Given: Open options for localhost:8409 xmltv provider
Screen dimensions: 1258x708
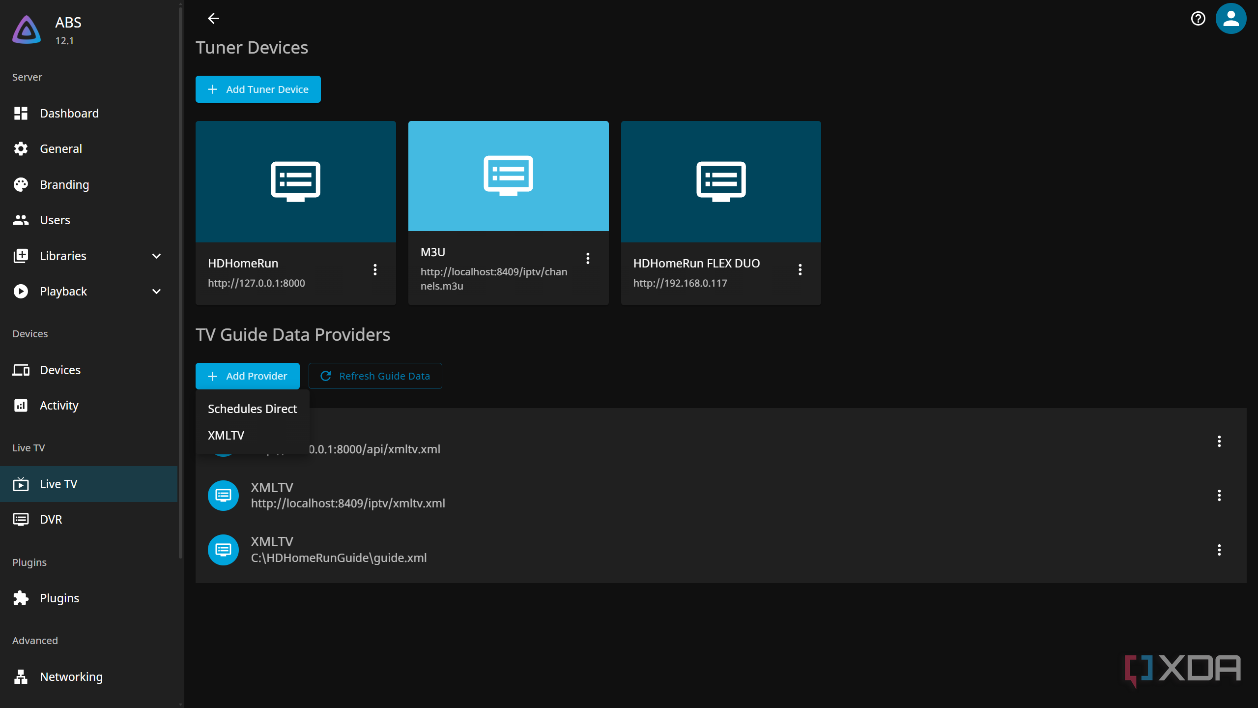Looking at the screenshot, I should (1219, 495).
